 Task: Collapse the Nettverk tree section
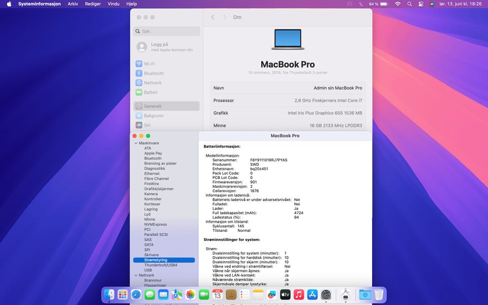click(136, 276)
